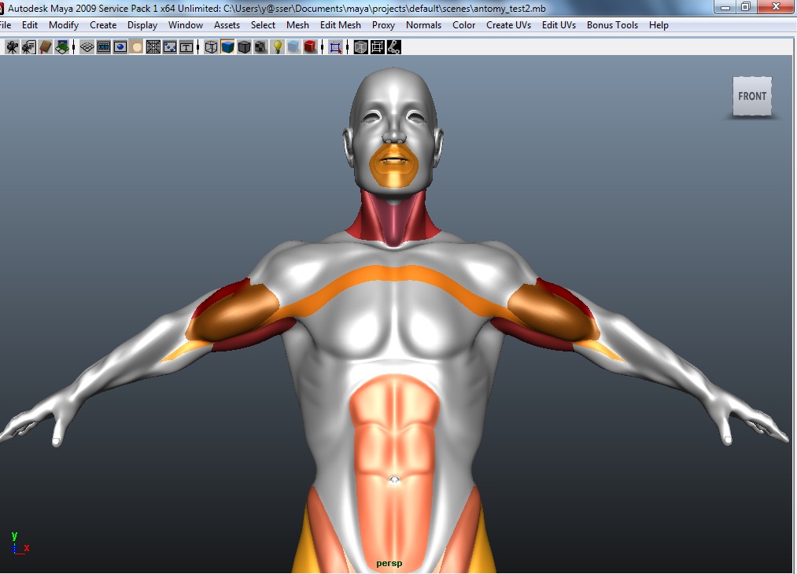Open the Create menu

tap(103, 25)
